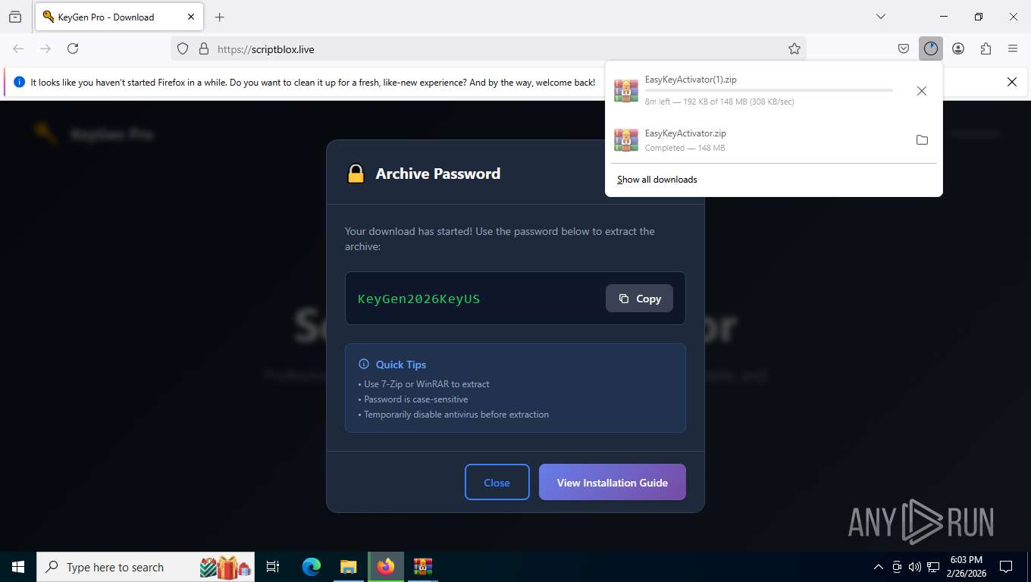Open the Windows Start menu

pos(18,567)
